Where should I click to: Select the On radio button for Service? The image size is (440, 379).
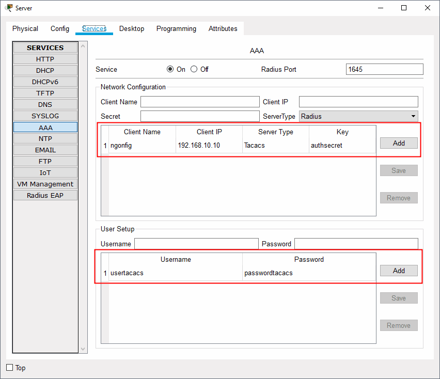[x=170, y=69]
